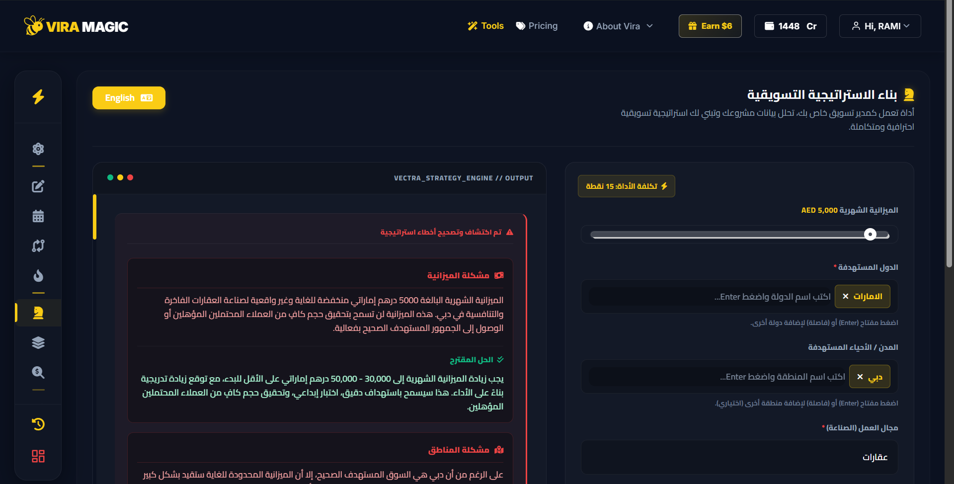The height and width of the screenshot is (484, 954).
Task: Click the Earn $6 button
Action: point(710,26)
